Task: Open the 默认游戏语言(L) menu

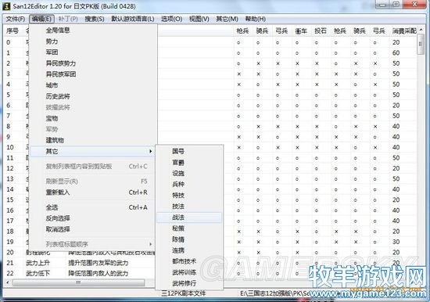Action: point(133,19)
